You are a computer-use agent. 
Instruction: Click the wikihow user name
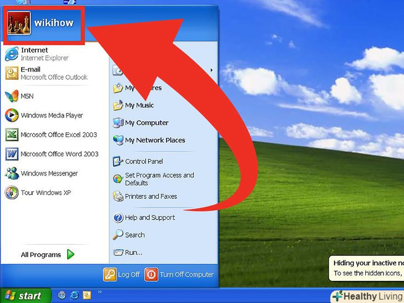coord(54,23)
